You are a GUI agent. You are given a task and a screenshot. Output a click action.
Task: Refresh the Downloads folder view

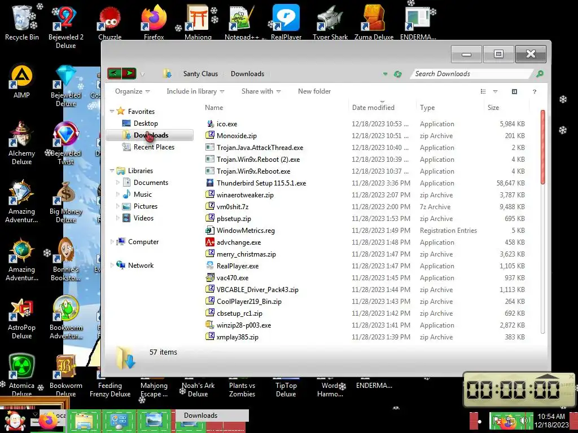click(x=397, y=74)
